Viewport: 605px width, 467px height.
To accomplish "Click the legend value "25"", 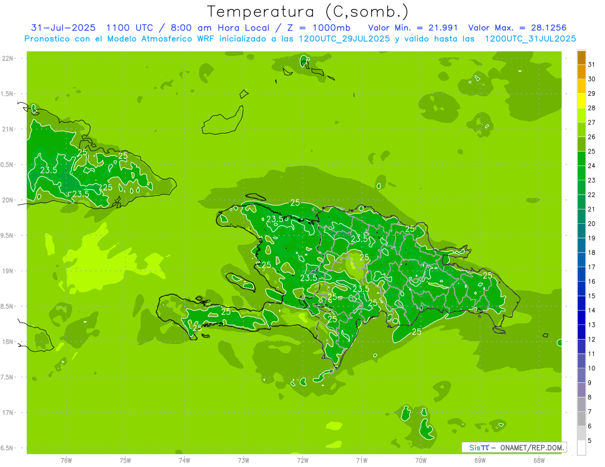I will pos(592,151).
